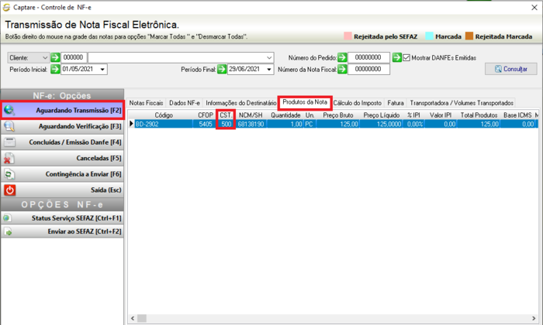The width and height of the screenshot is (543, 325).
Task: Check Status Serviço SEFAZ
Action: (62, 218)
